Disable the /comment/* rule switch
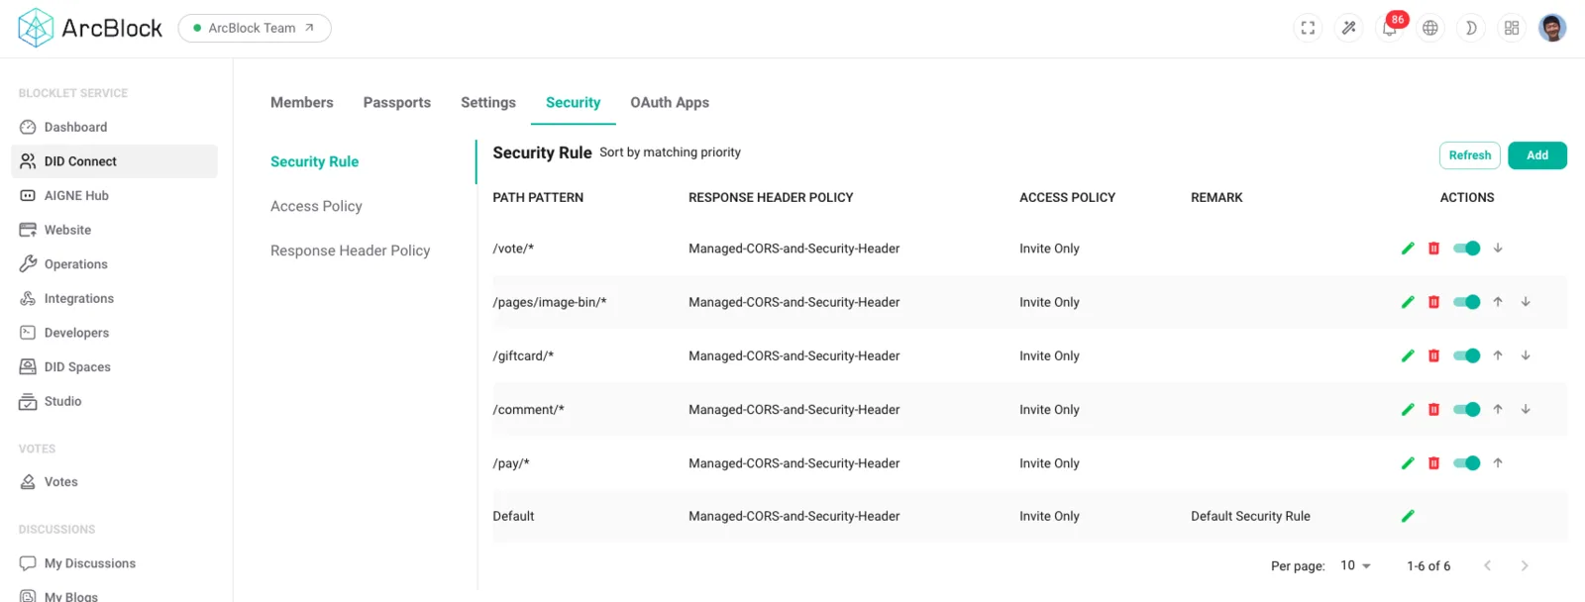The image size is (1585, 602). 1466,409
